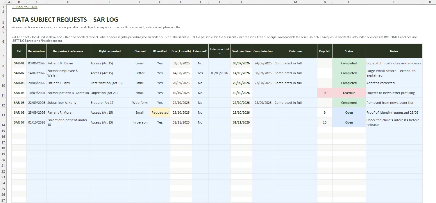The height and width of the screenshot is (203, 436).
Task: Click the Final deadline header cell
Action: pyautogui.click(x=241, y=51)
